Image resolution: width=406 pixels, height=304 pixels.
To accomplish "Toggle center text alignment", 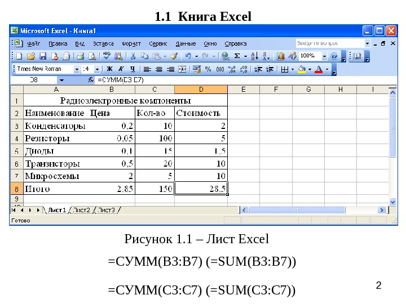I will tap(158, 69).
